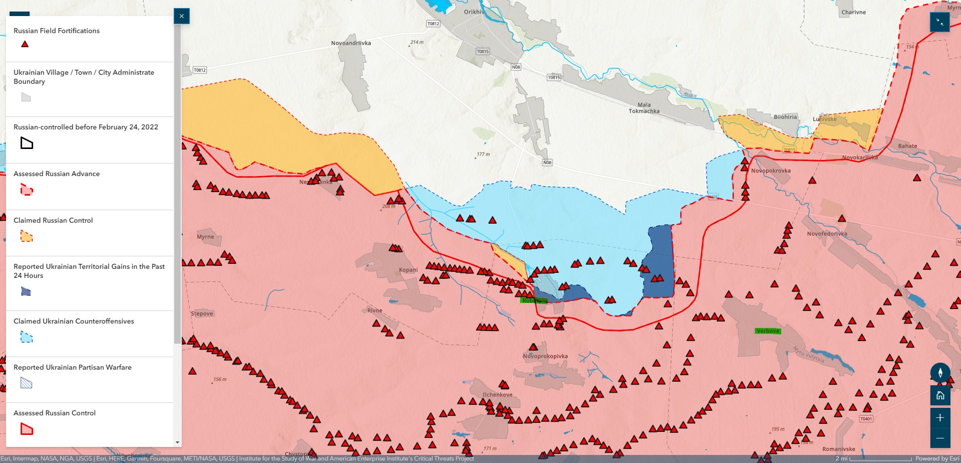Click the Claimed Ukrainian Counteroffensives legend symbol
The image size is (961, 463).
pyautogui.click(x=27, y=337)
